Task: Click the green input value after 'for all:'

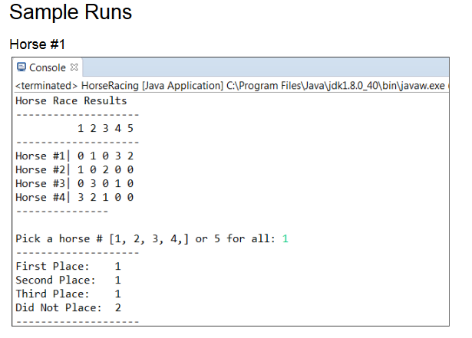Action: 285,238
